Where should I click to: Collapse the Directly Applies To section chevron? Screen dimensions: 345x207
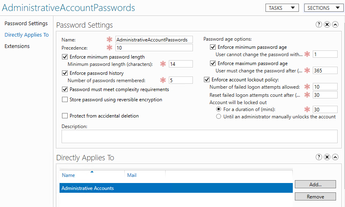click(335, 157)
